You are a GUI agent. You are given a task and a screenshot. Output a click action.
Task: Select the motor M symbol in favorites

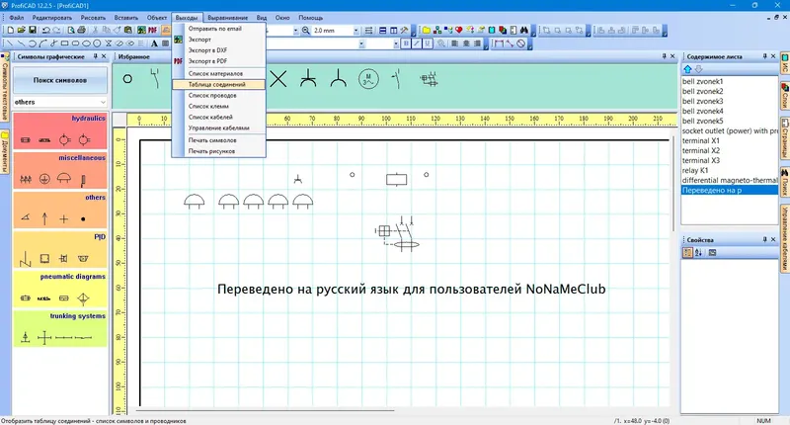(x=368, y=79)
